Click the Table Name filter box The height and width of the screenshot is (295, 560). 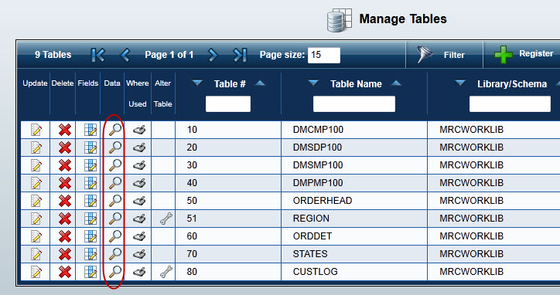(354, 103)
